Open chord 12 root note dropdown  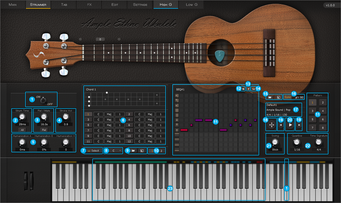(139, 142)
